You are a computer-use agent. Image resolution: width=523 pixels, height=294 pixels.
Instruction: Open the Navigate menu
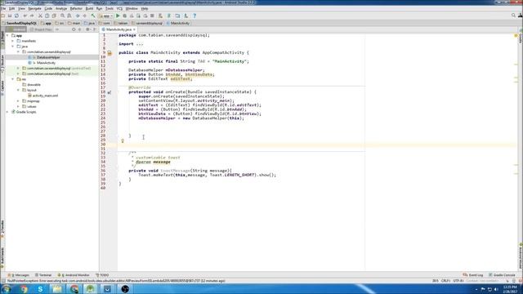pyautogui.click(x=34, y=8)
